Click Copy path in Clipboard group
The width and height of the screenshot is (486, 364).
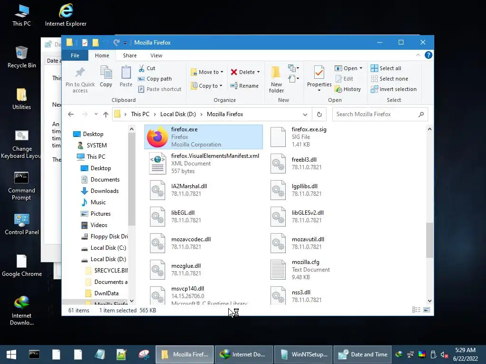(155, 79)
